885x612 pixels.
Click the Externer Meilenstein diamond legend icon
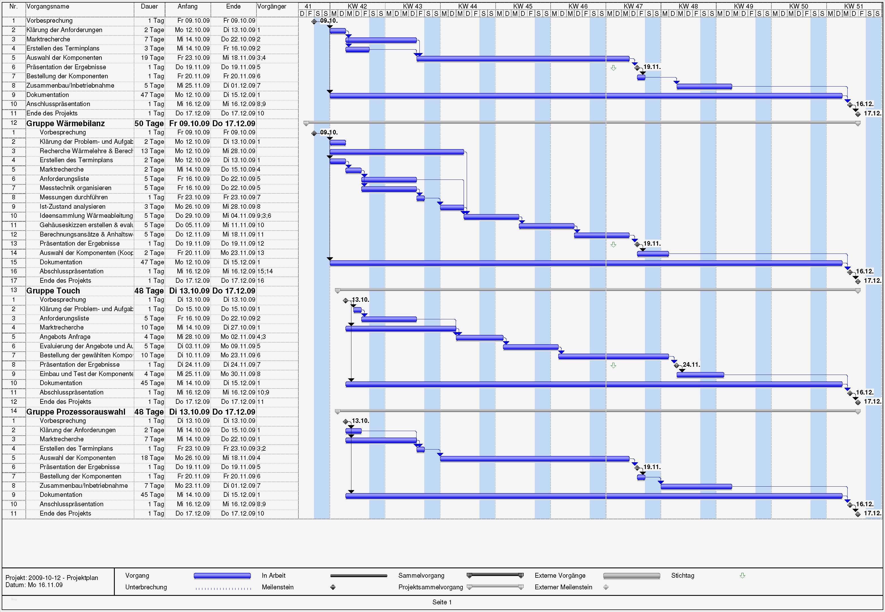[606, 587]
